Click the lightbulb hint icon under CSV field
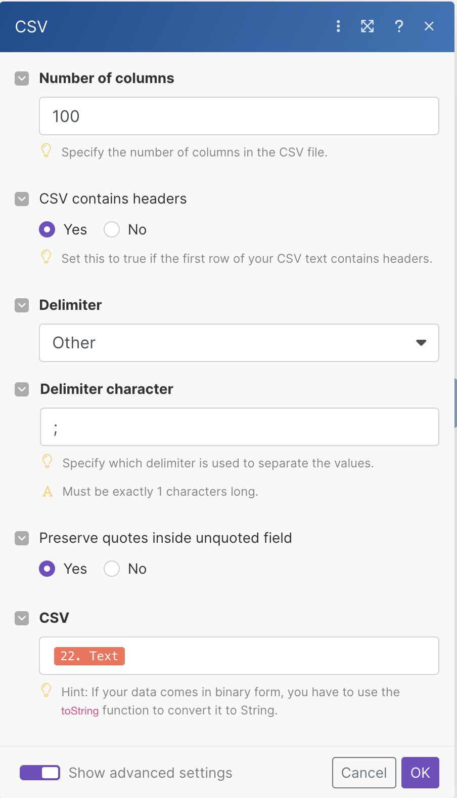Viewport: 457px width, 798px height. click(46, 690)
